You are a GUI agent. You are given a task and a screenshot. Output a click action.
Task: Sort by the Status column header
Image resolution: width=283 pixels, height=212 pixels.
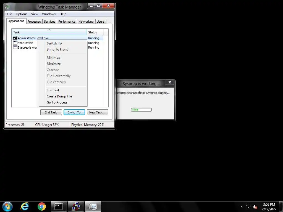pyautogui.click(x=95, y=32)
